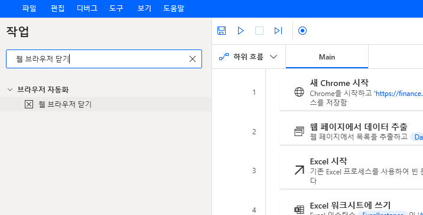Viewport: 423px width, 215px height.
Task: Click line number 3 in the flow
Action: (x=254, y=171)
